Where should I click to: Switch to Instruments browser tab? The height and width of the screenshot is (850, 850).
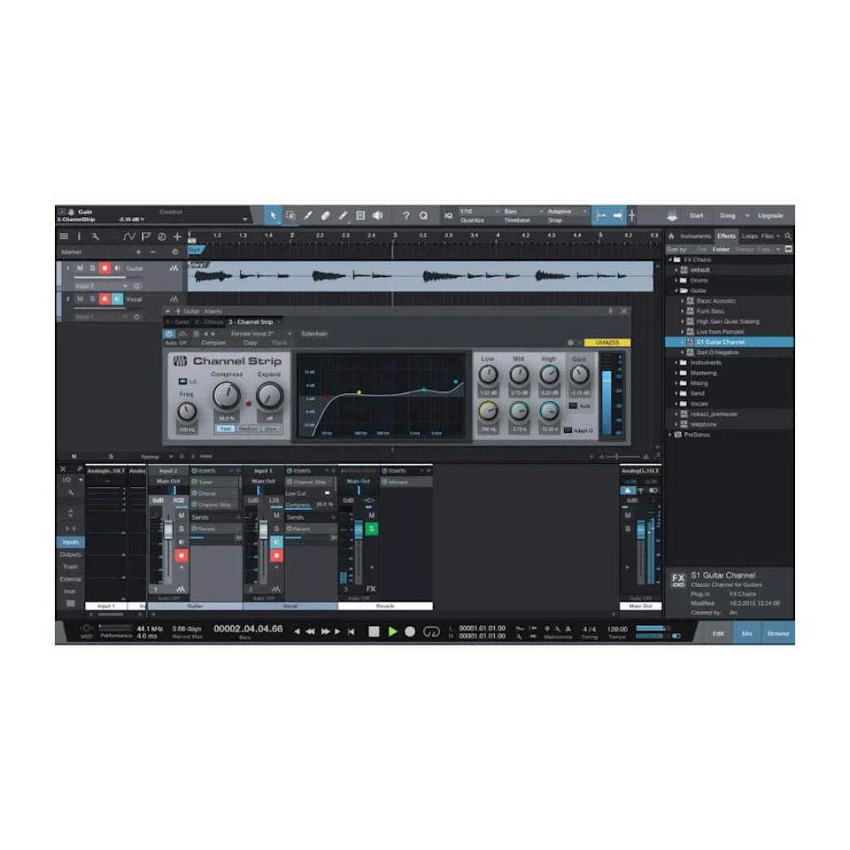[x=696, y=236]
